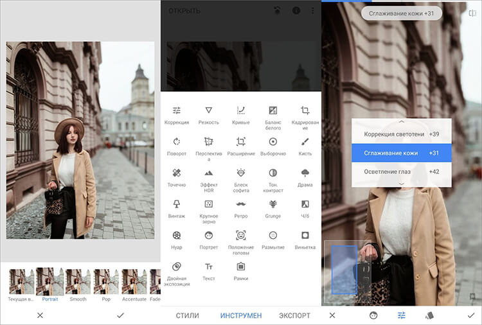
Task: Open the Портрет face tool
Action: (208, 236)
